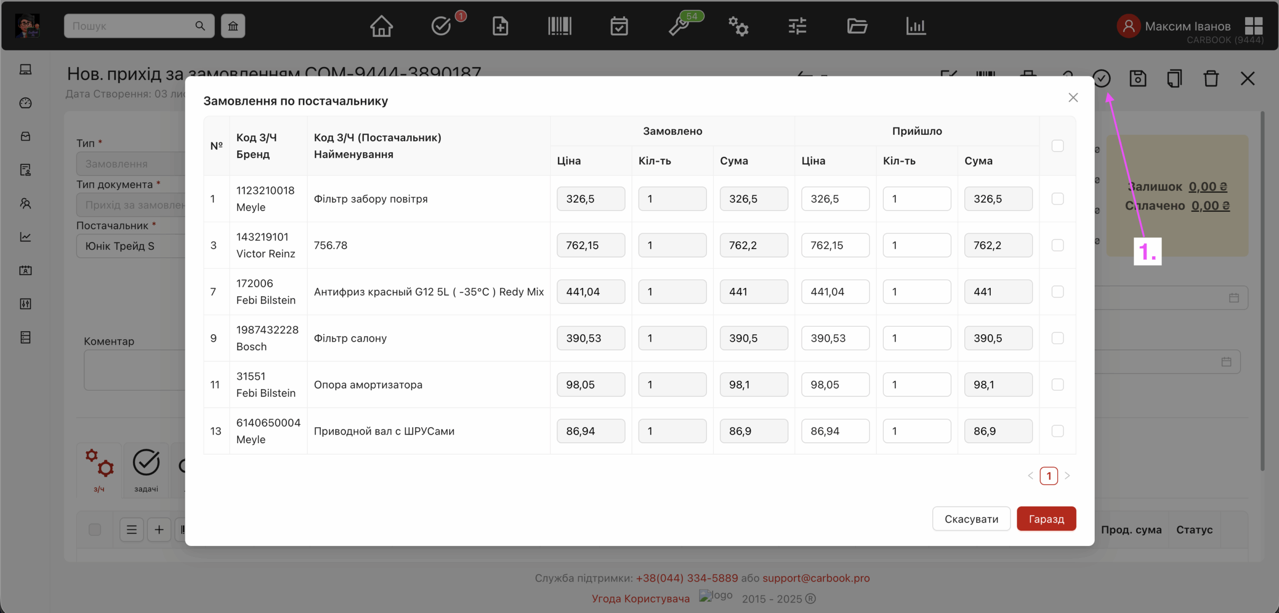Image resolution: width=1279 pixels, height=613 pixels.
Task: Select page 1 in pagination
Action: [x=1049, y=476]
